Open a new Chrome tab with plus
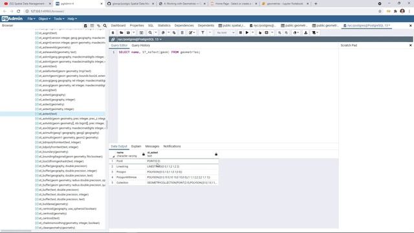The image size is (414, 233). [x=316, y=4]
